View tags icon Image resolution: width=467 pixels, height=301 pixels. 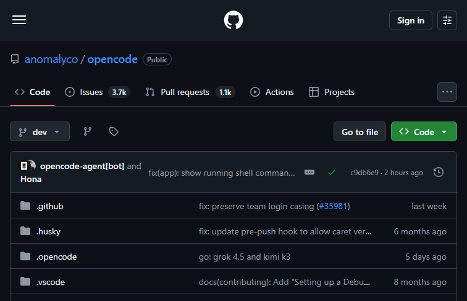(x=114, y=131)
